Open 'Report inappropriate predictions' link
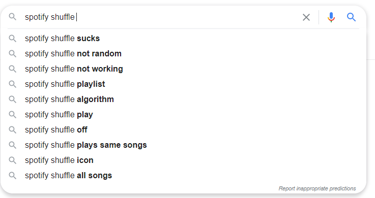The height and width of the screenshot is (198, 375). 317,188
